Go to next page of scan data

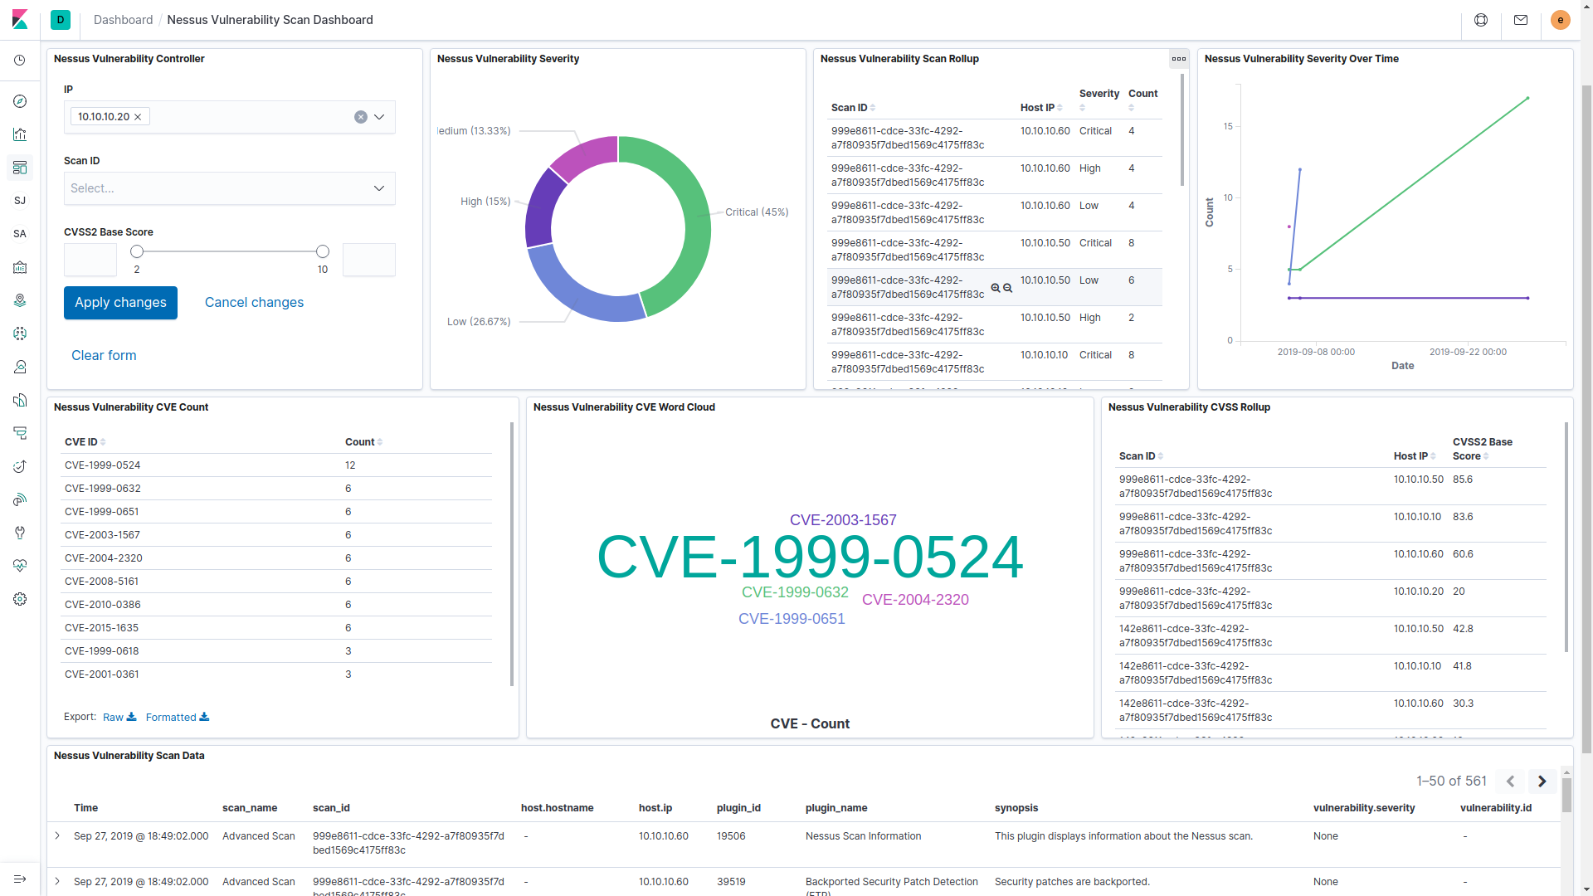1542,782
